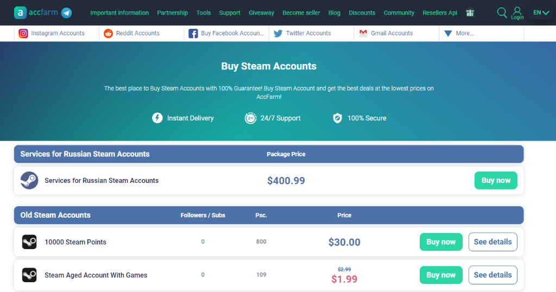
Task: Click the Facebook logo icon
Action: [x=193, y=34]
